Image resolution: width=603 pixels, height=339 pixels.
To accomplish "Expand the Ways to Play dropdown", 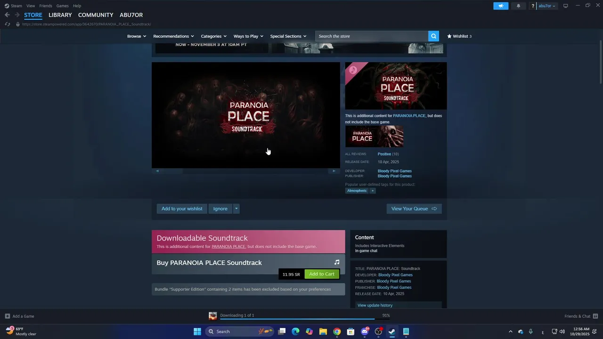I will click(x=249, y=36).
